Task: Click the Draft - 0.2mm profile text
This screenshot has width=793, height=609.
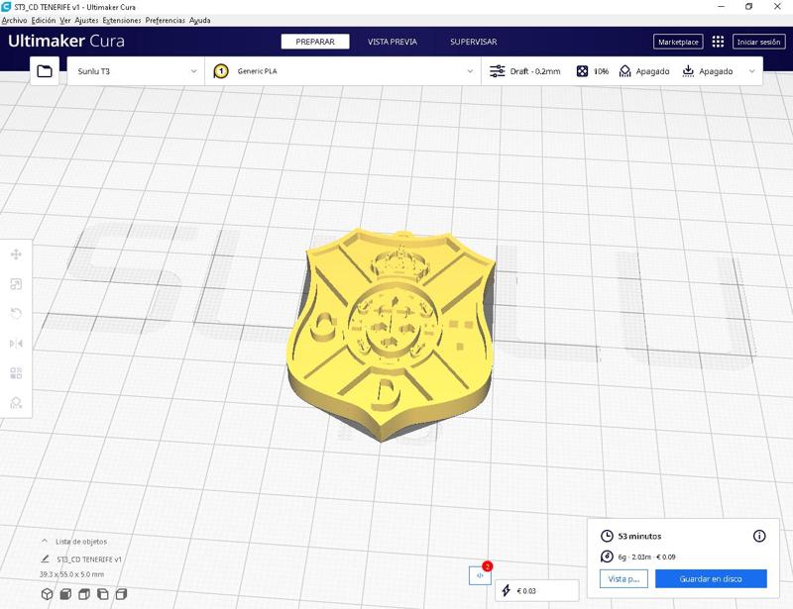Action: click(x=535, y=71)
